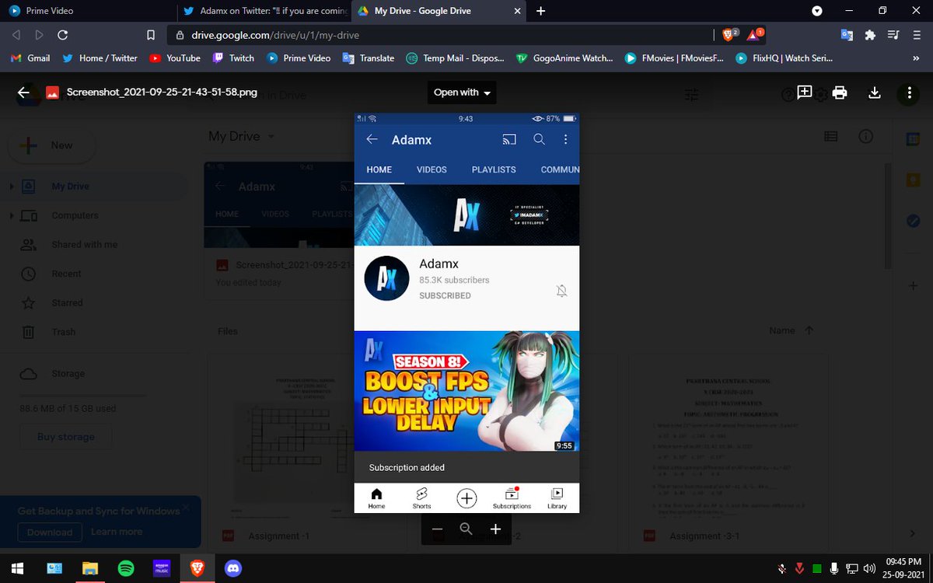
Task: Click Download for Backup and Sync
Action: 50,532
